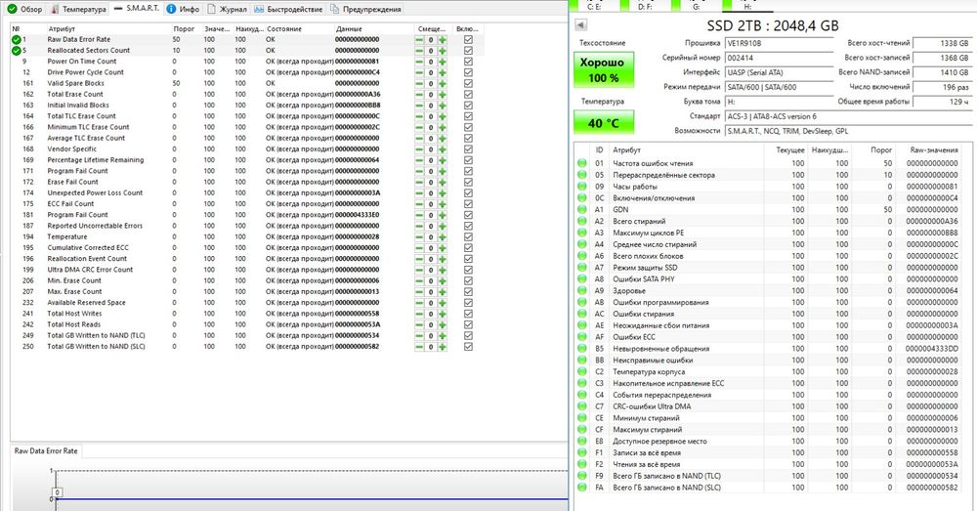The width and height of the screenshot is (977, 511).
Task: Click the 40 °C temperature button
Action: (x=603, y=122)
